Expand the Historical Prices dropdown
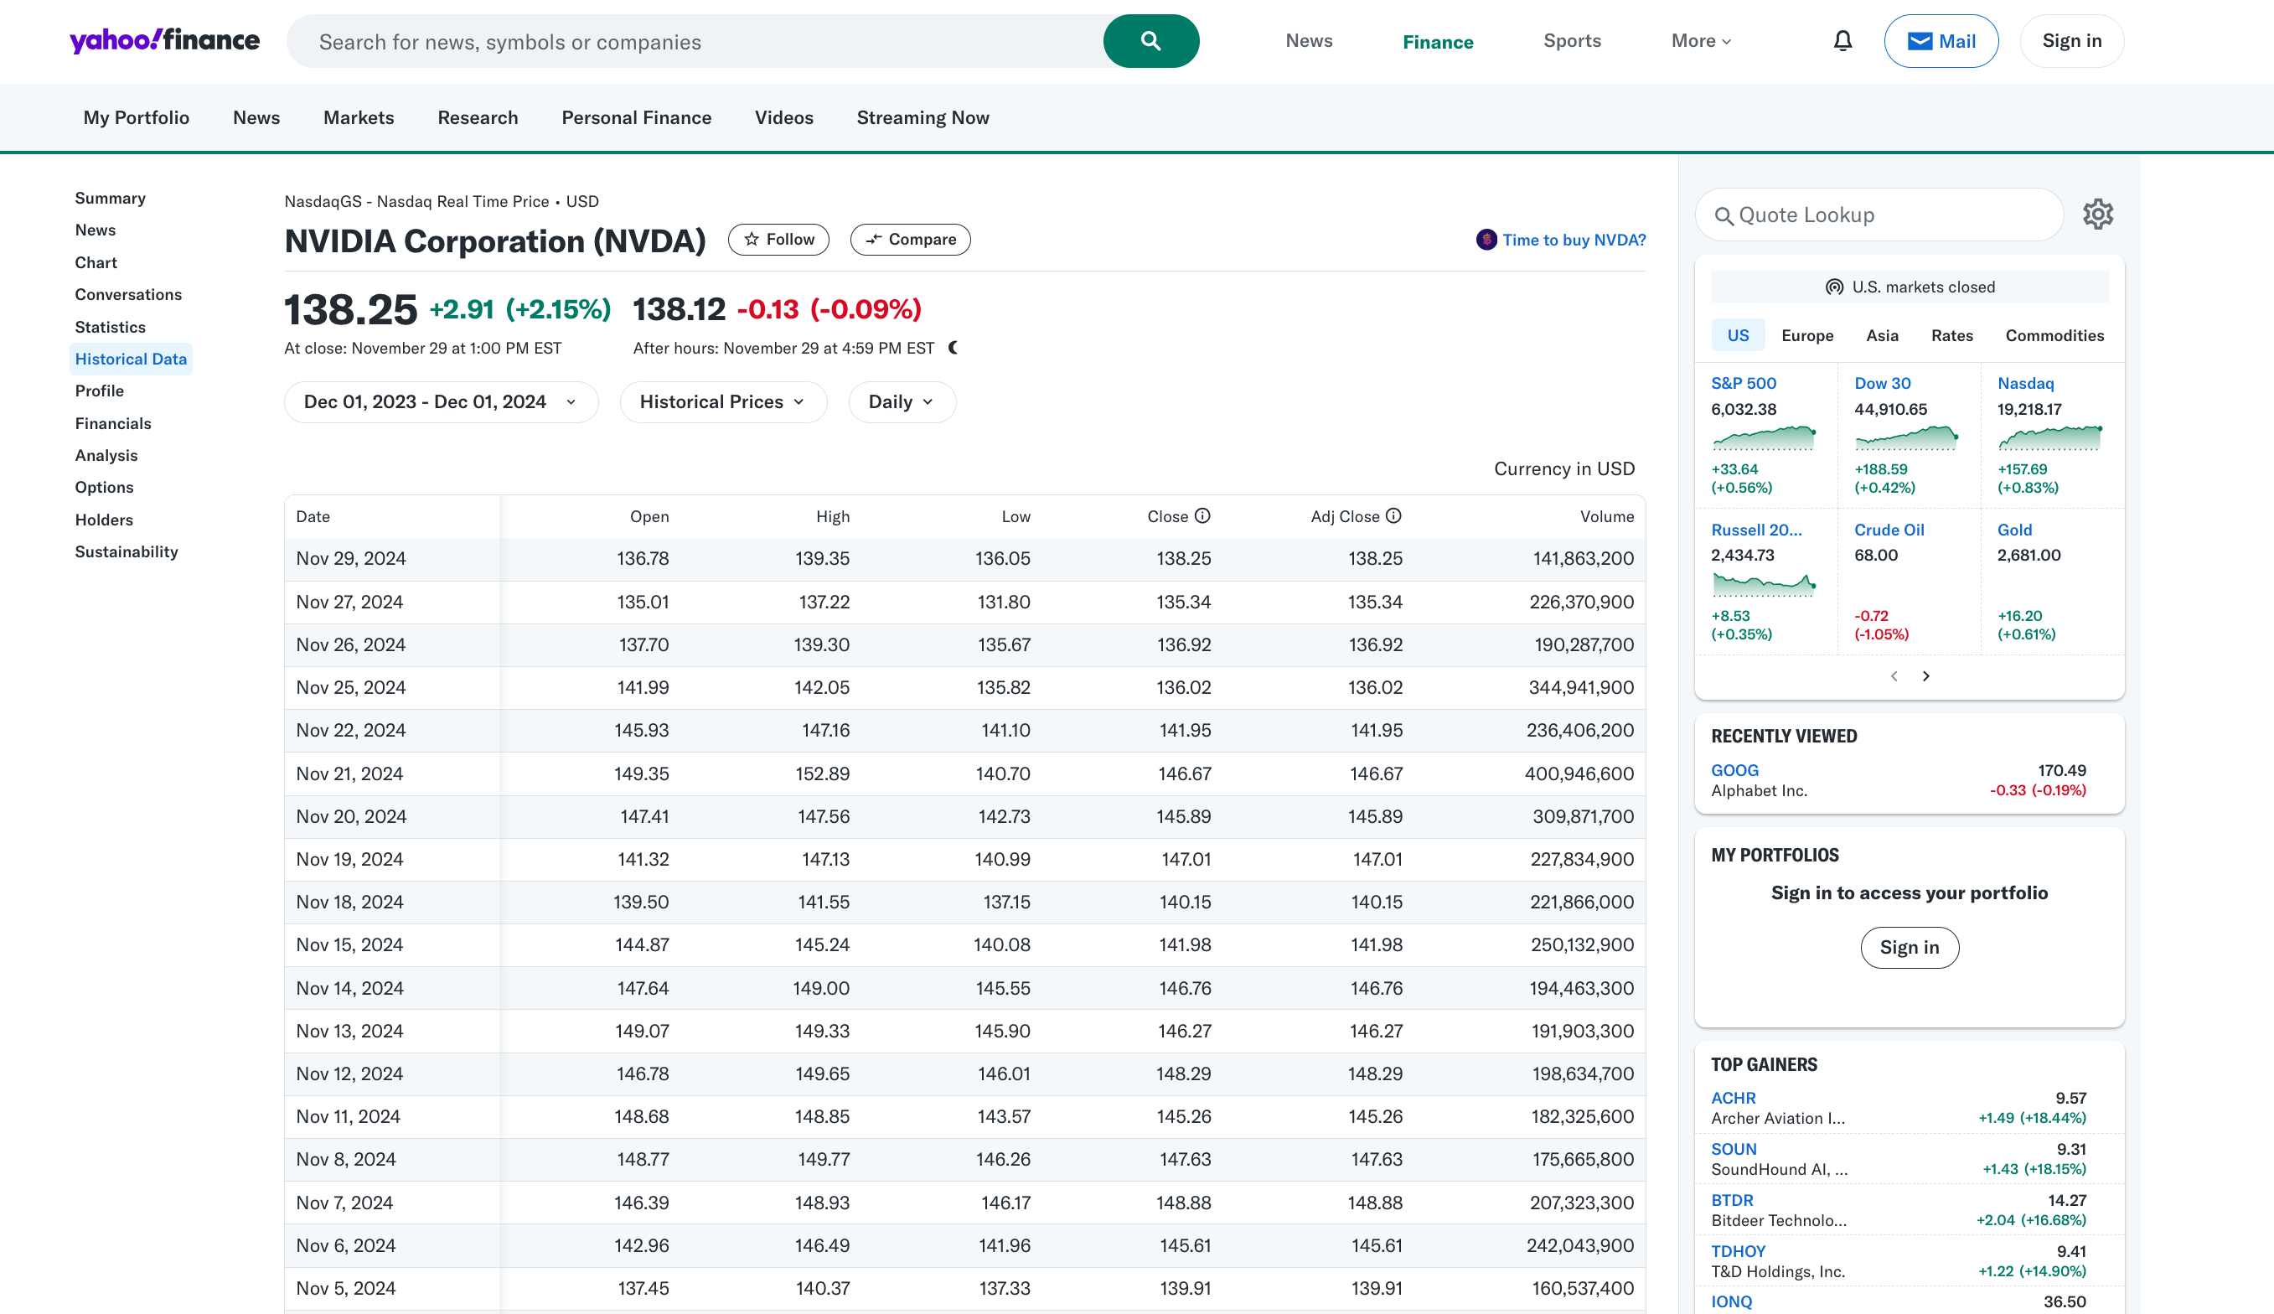2274x1314 pixels. click(721, 401)
